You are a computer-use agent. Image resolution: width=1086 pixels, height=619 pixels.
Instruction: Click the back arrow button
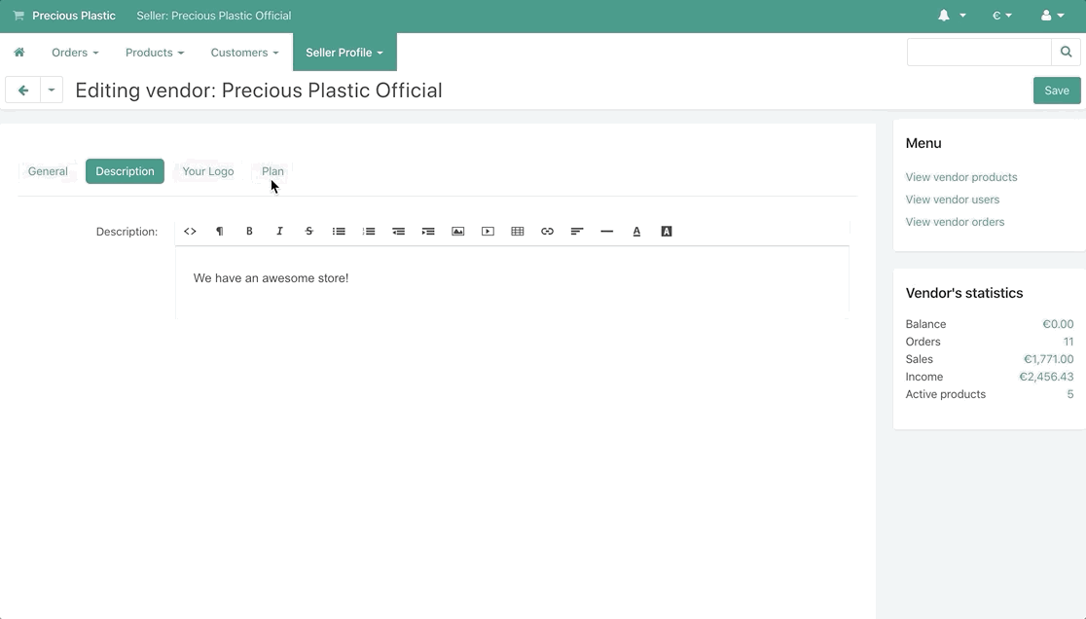[22, 90]
